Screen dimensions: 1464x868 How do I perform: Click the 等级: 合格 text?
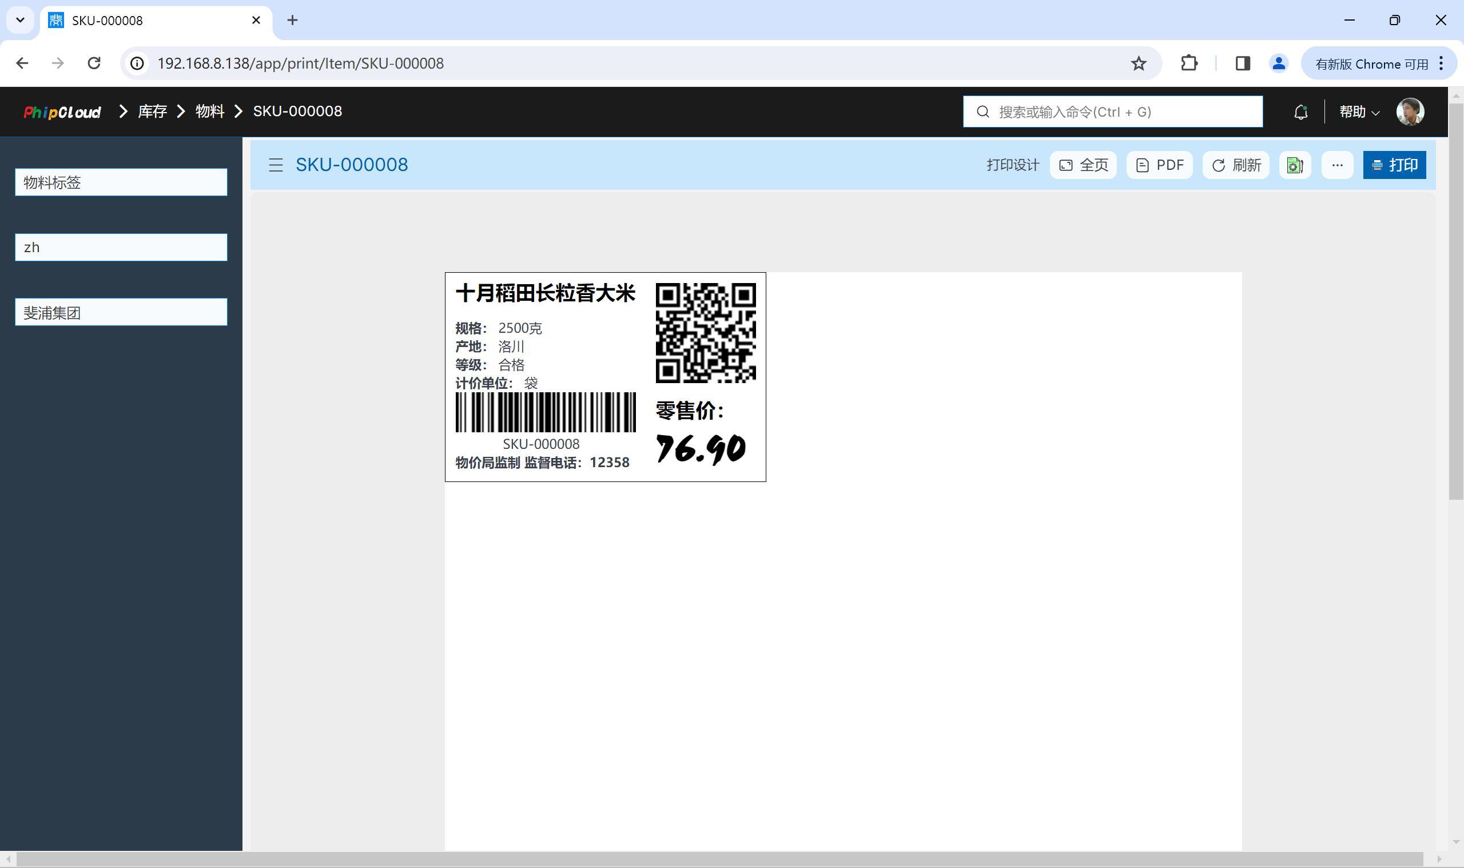490,365
